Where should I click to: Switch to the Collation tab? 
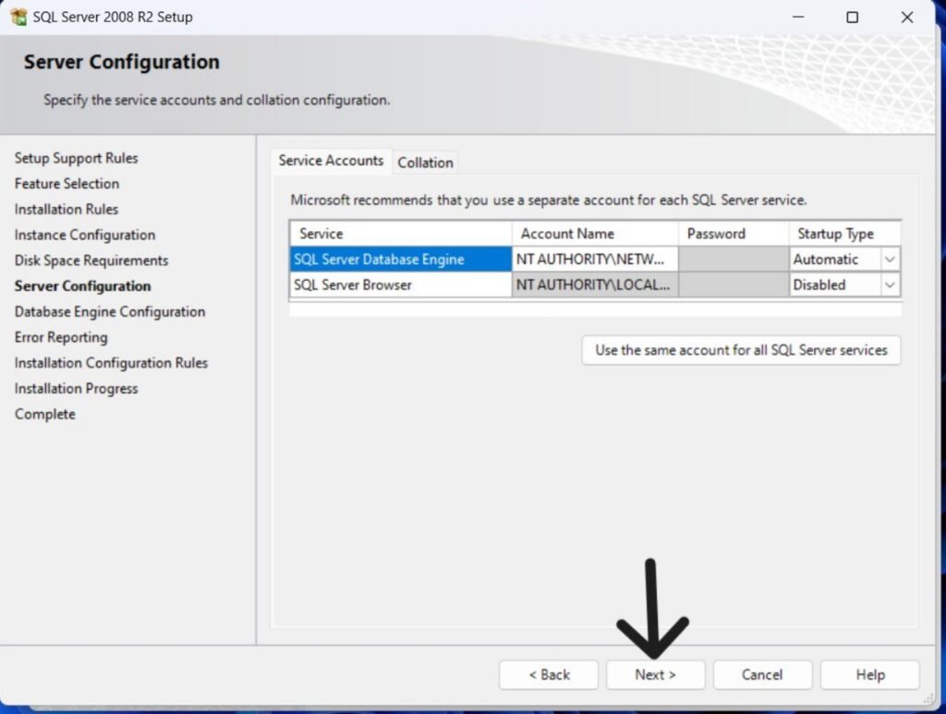pyautogui.click(x=425, y=163)
